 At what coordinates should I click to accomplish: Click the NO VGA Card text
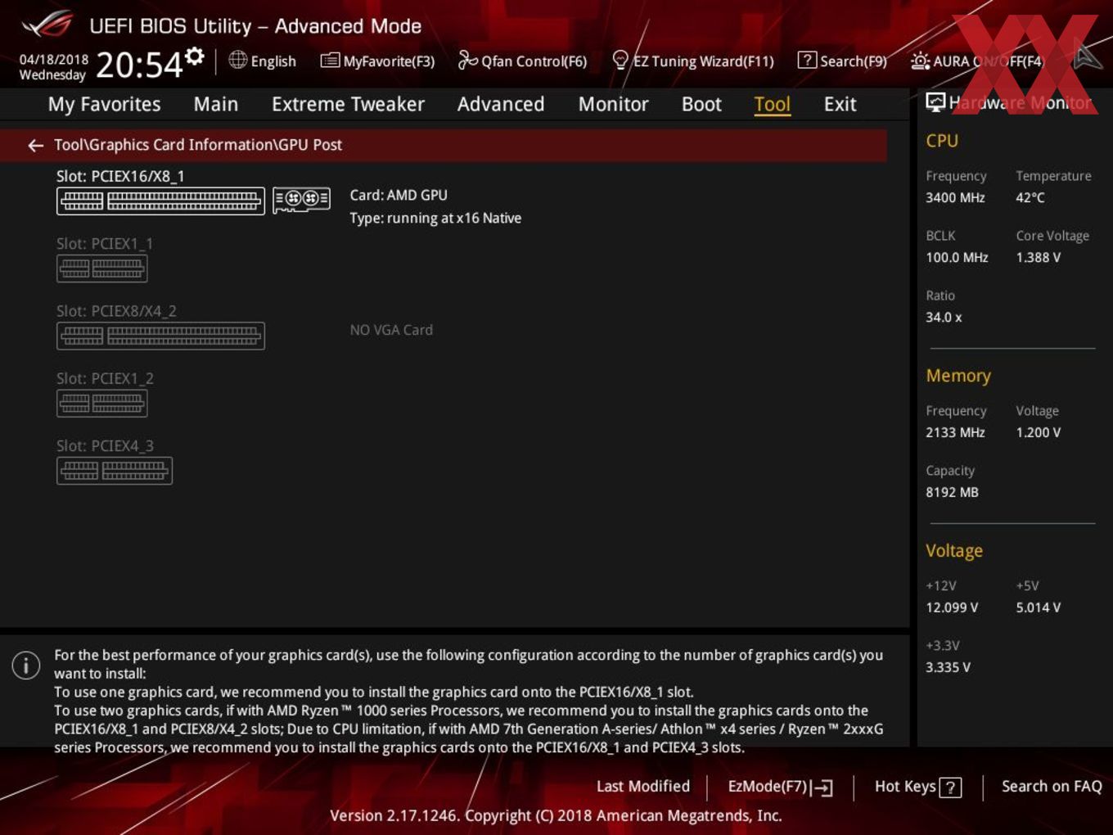391,330
